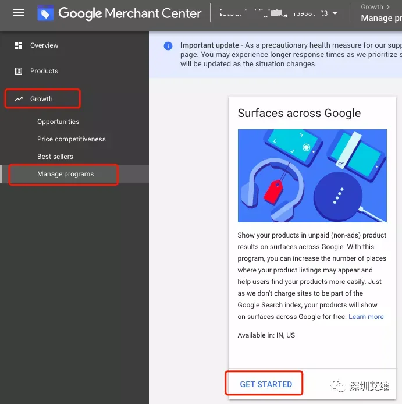Click the Products list icon
Viewport: 402px width, 404px height.
(19, 71)
